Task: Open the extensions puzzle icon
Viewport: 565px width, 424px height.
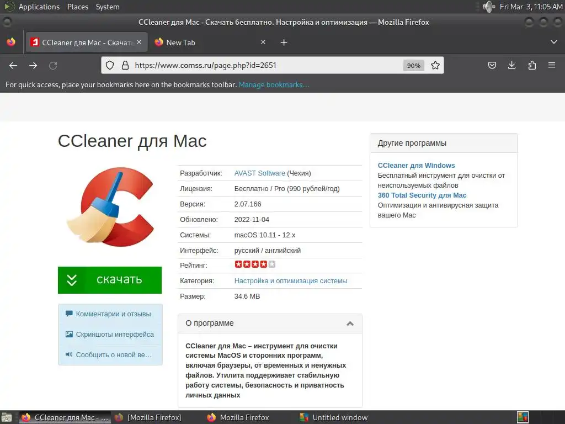Action: (x=532, y=65)
